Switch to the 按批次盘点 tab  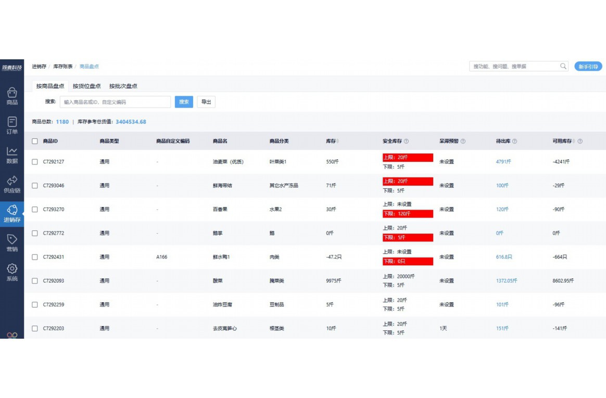[123, 86]
